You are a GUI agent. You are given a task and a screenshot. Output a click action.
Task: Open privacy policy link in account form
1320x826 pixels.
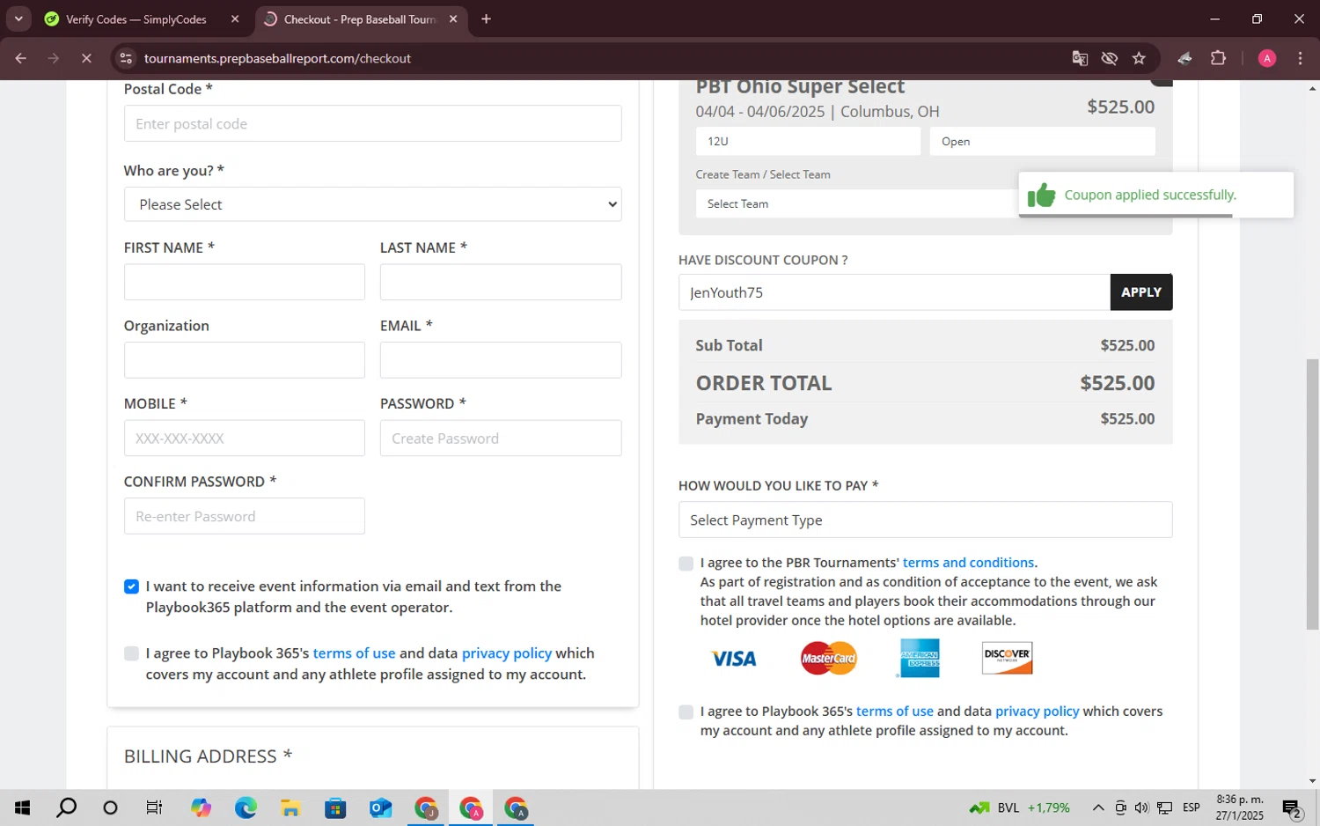tap(507, 653)
